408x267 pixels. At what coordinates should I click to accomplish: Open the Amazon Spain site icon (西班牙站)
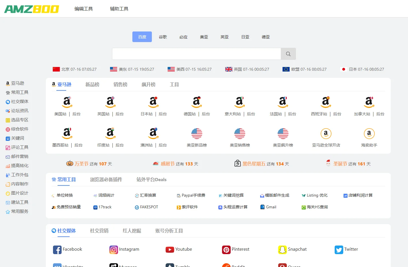click(x=326, y=102)
